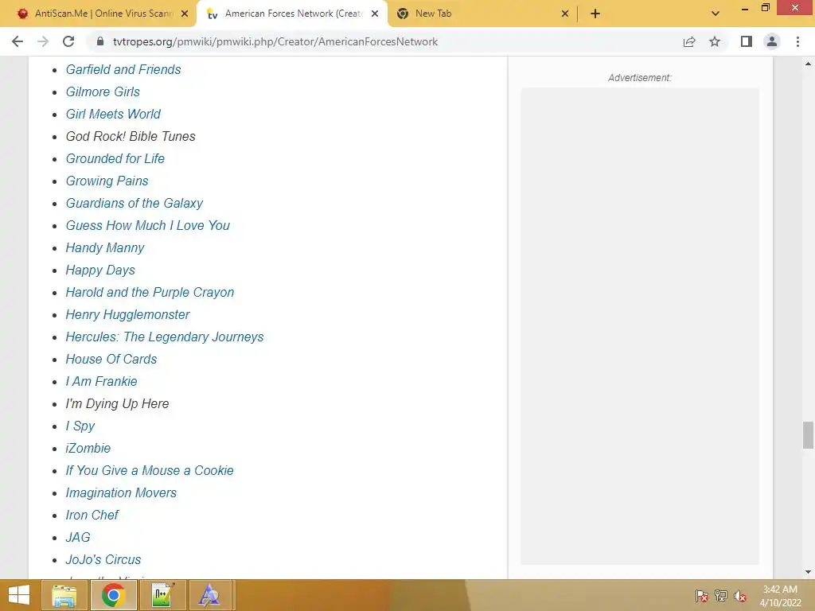815x611 pixels.
Task: Close the New Tab tab
Action: click(x=565, y=14)
